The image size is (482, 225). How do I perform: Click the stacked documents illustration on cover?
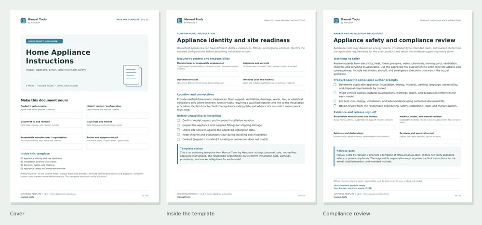click(133, 75)
